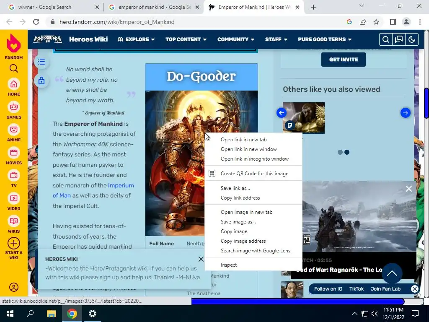This screenshot has width=429, height=322.
Task: Open the Wikis section icon
Action: [x=14, y=221]
